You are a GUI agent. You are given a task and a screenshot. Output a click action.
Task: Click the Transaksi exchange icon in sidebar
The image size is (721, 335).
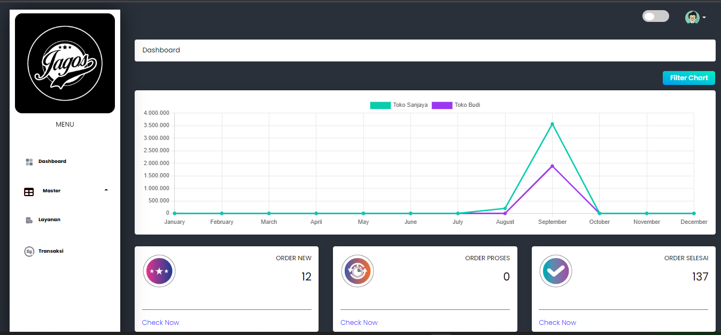[29, 252]
